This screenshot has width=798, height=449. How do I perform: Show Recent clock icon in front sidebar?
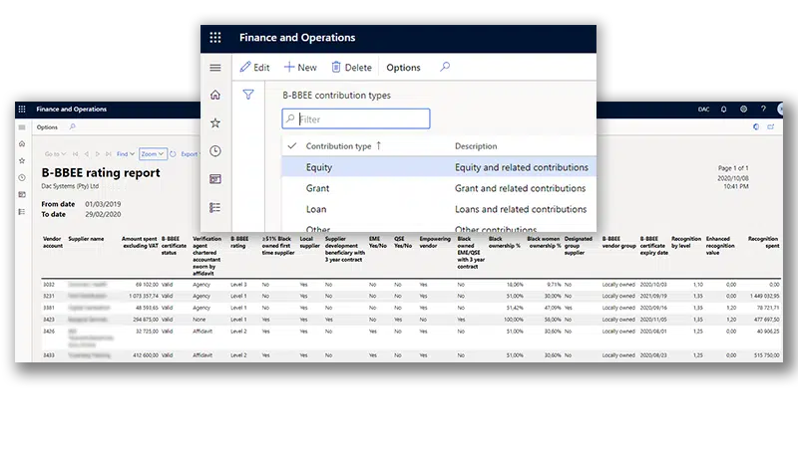pyautogui.click(x=215, y=151)
